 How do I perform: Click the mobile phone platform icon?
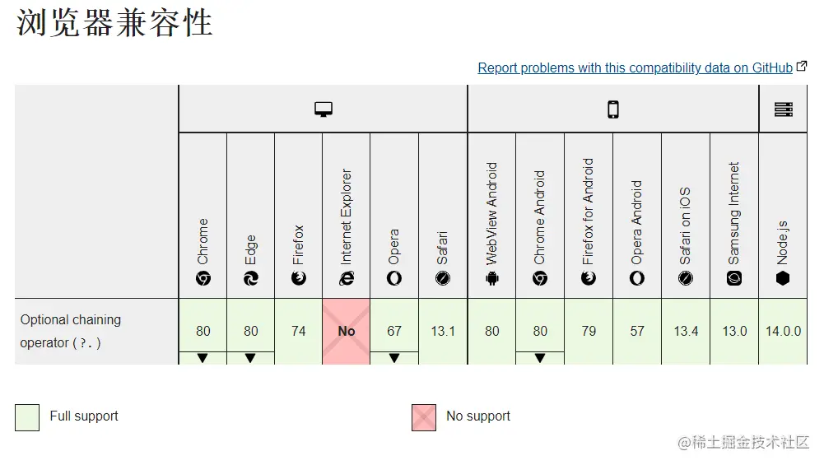[x=612, y=109]
